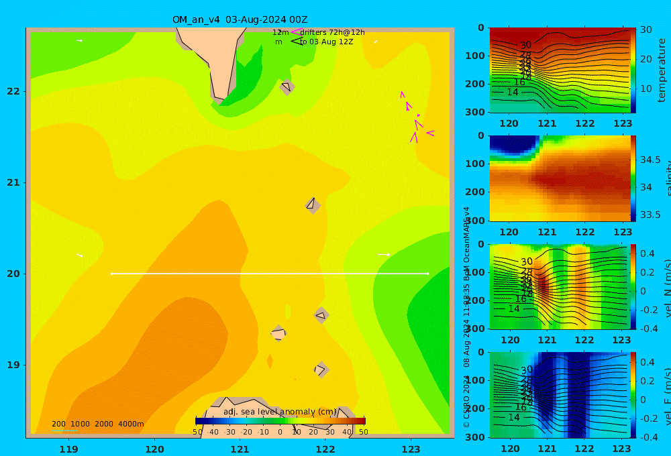Open the salinity depth section panel
The height and width of the screenshot is (456, 671).
coord(560,178)
